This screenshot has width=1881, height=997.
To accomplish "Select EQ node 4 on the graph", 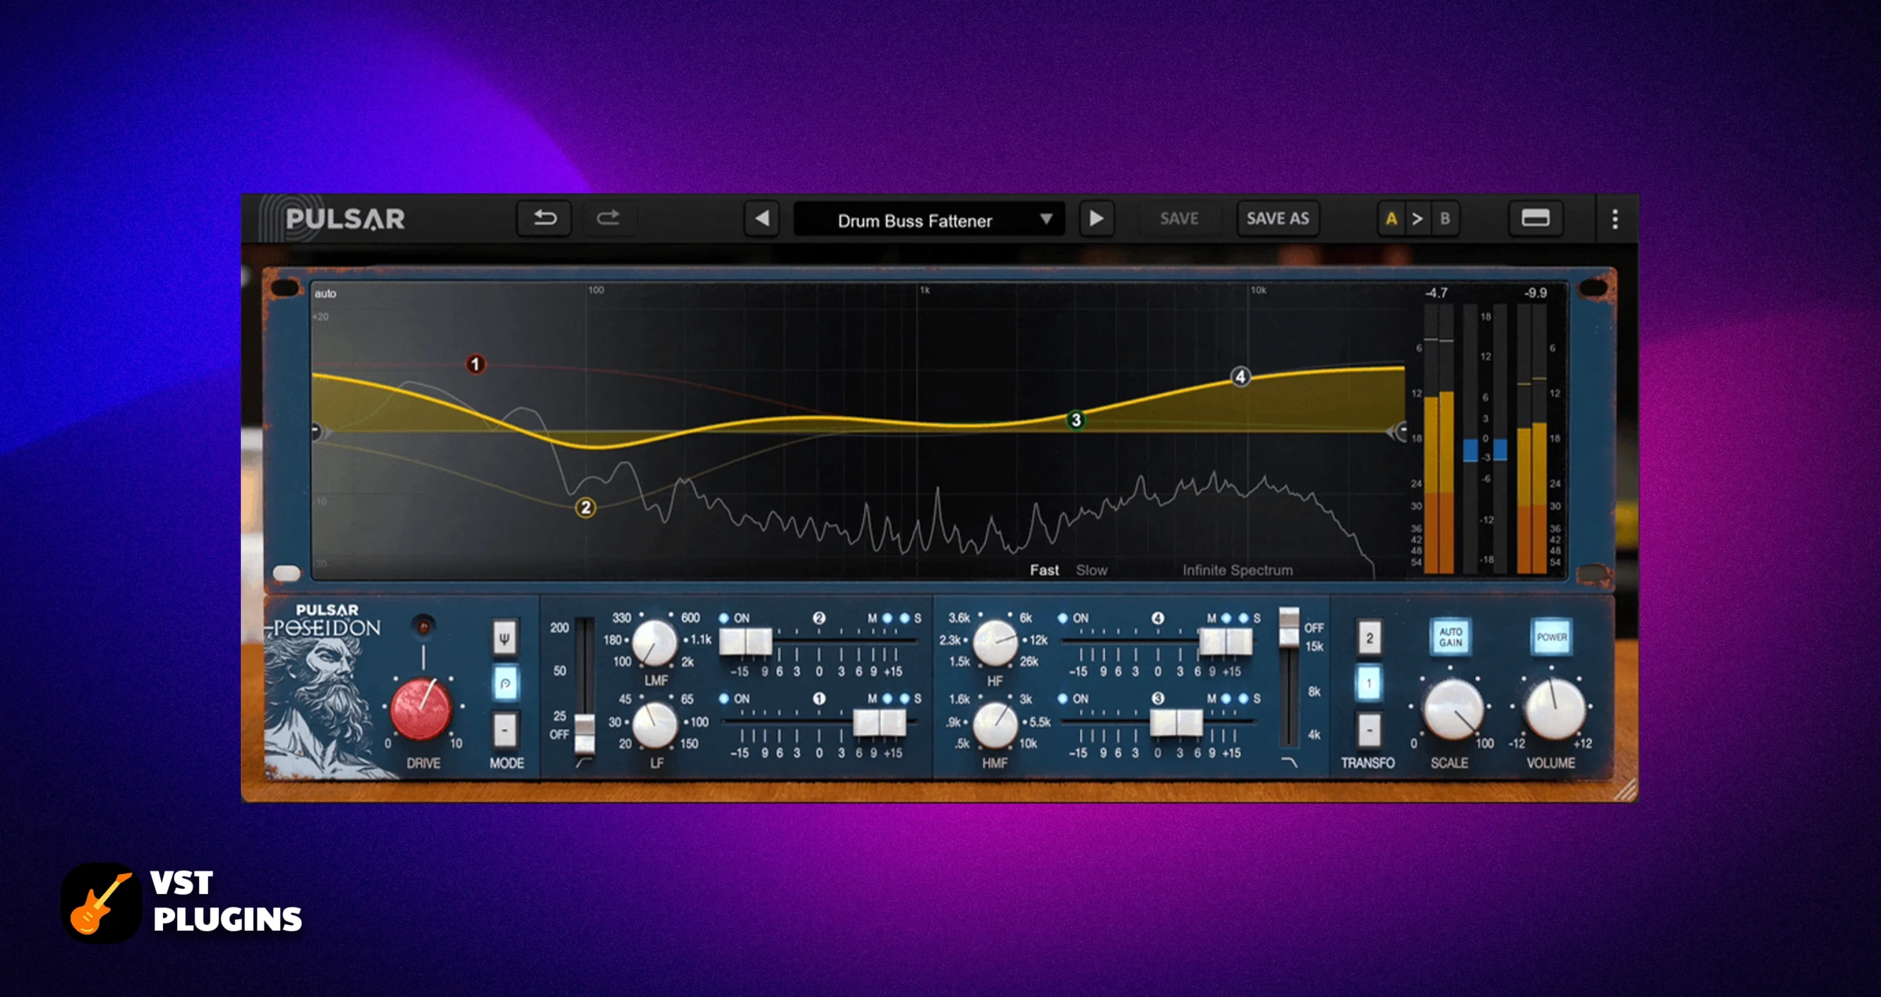I will pyautogui.click(x=1240, y=377).
